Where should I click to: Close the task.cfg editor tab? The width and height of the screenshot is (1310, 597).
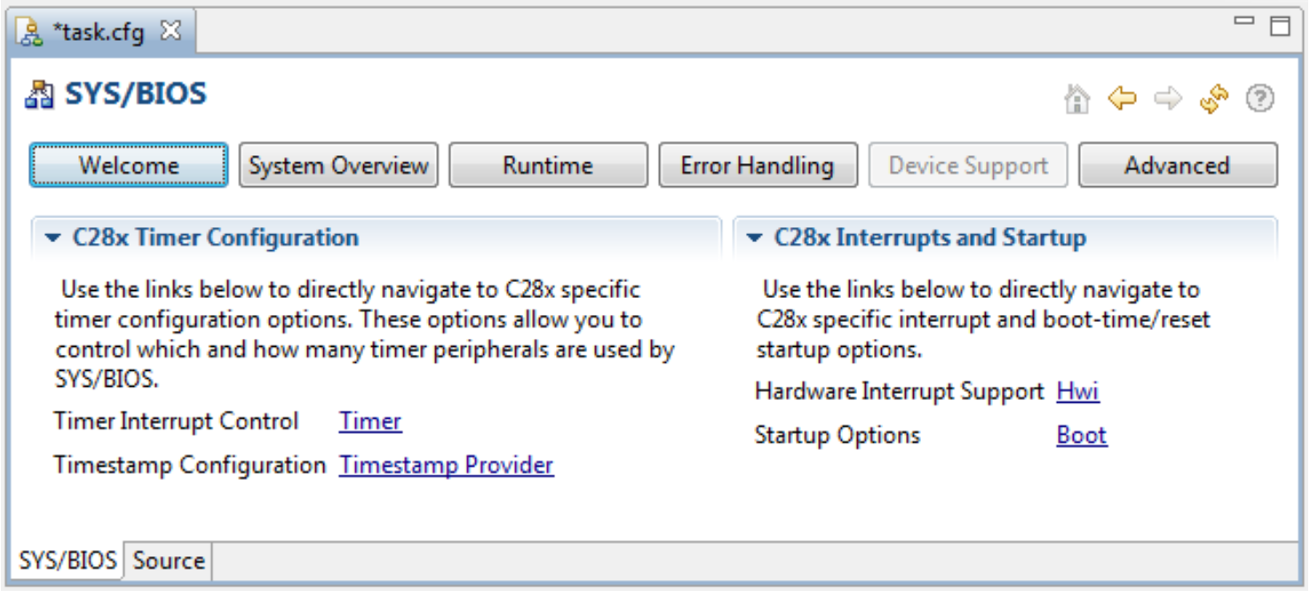coord(170,30)
